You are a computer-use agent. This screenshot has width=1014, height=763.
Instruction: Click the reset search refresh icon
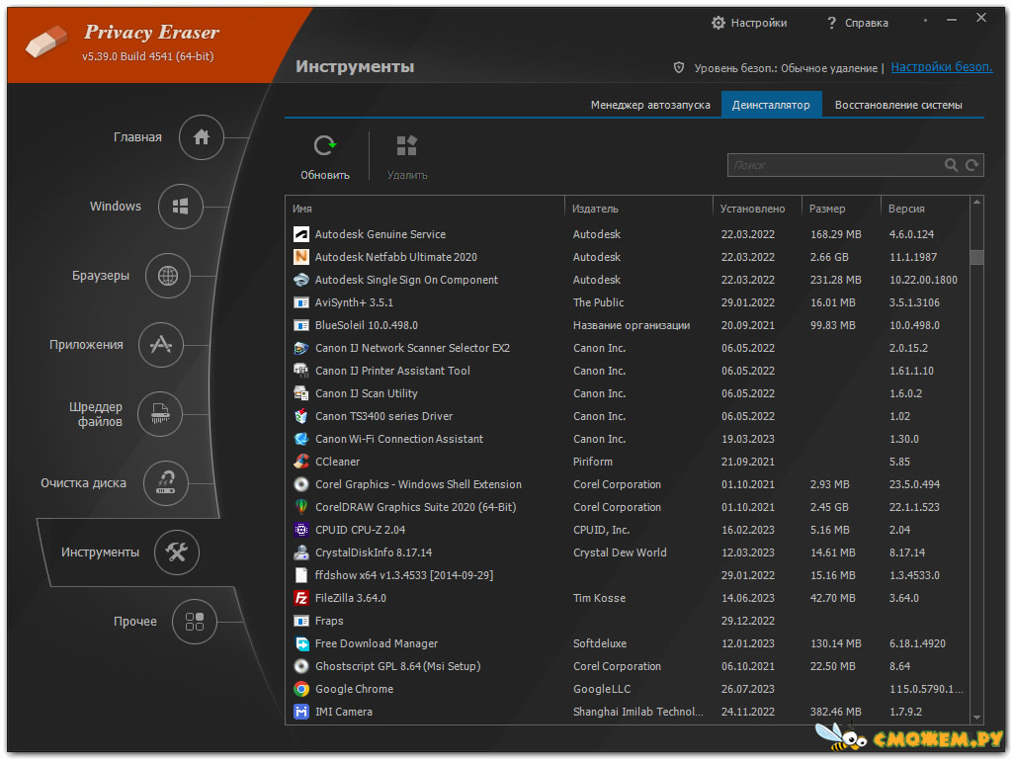click(972, 165)
